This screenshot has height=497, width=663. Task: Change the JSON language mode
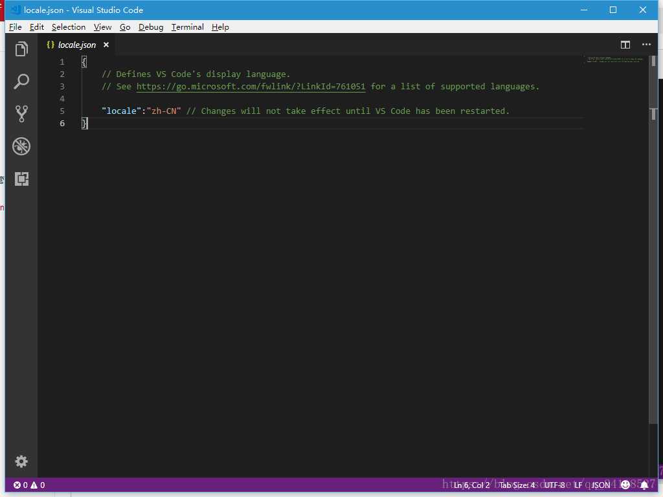coord(600,485)
